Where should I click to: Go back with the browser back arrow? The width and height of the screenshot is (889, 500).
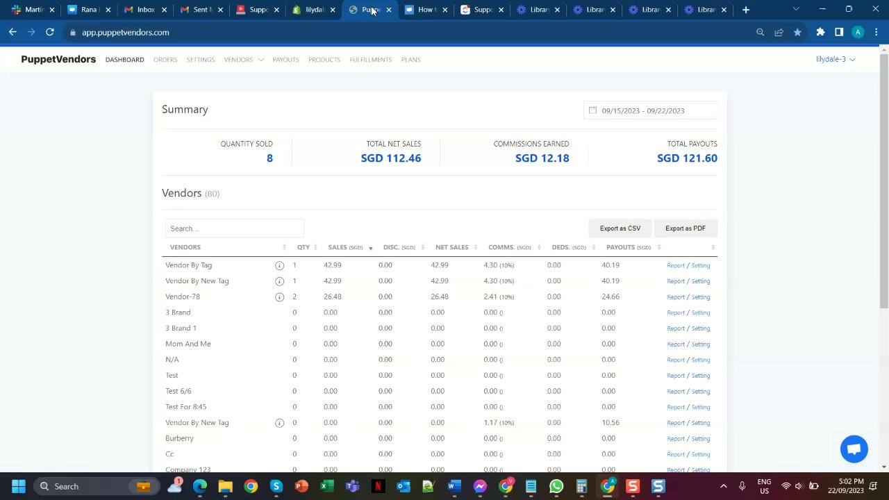click(x=13, y=32)
